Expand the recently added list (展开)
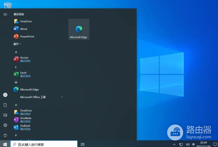The image size is (218, 147). pos(17,44)
